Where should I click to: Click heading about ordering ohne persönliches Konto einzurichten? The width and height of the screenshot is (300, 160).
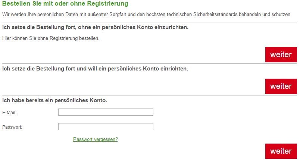coord(95,27)
